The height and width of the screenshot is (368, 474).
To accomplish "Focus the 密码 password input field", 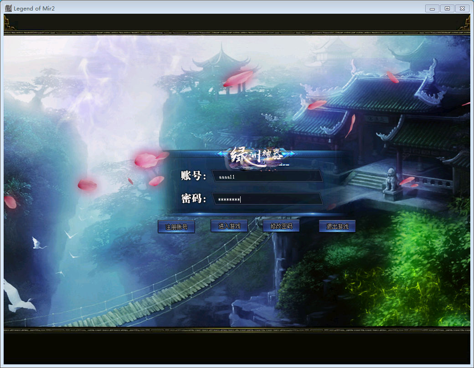I will coord(268,199).
